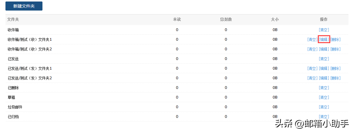
Task: Clear the 已发送 folder
Action: coord(324,59)
